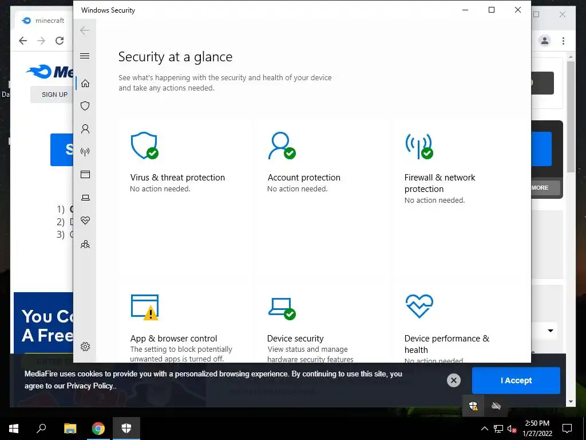Expand the hamburger navigation menu

point(85,56)
